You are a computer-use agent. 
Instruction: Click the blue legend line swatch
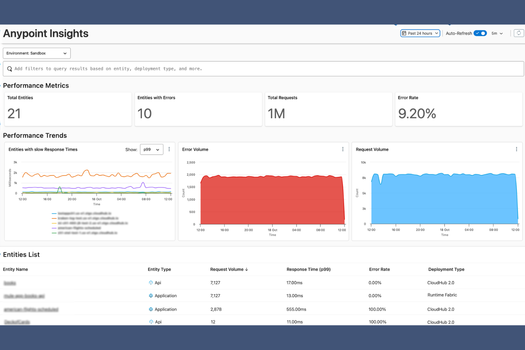[54, 213]
